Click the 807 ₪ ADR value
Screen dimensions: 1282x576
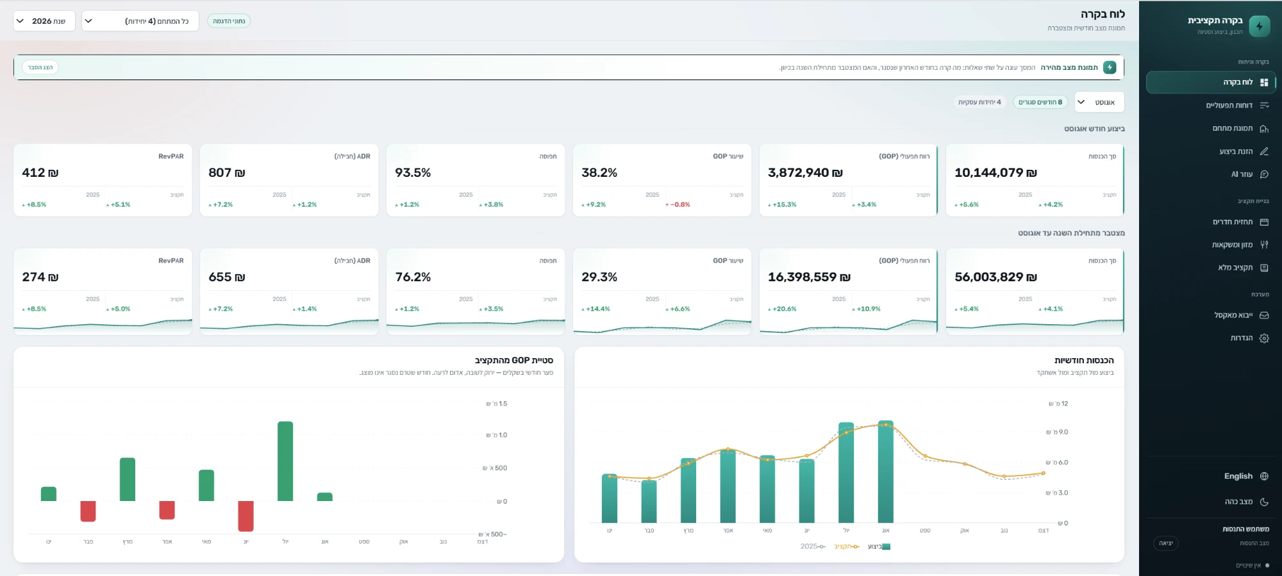pyautogui.click(x=227, y=173)
